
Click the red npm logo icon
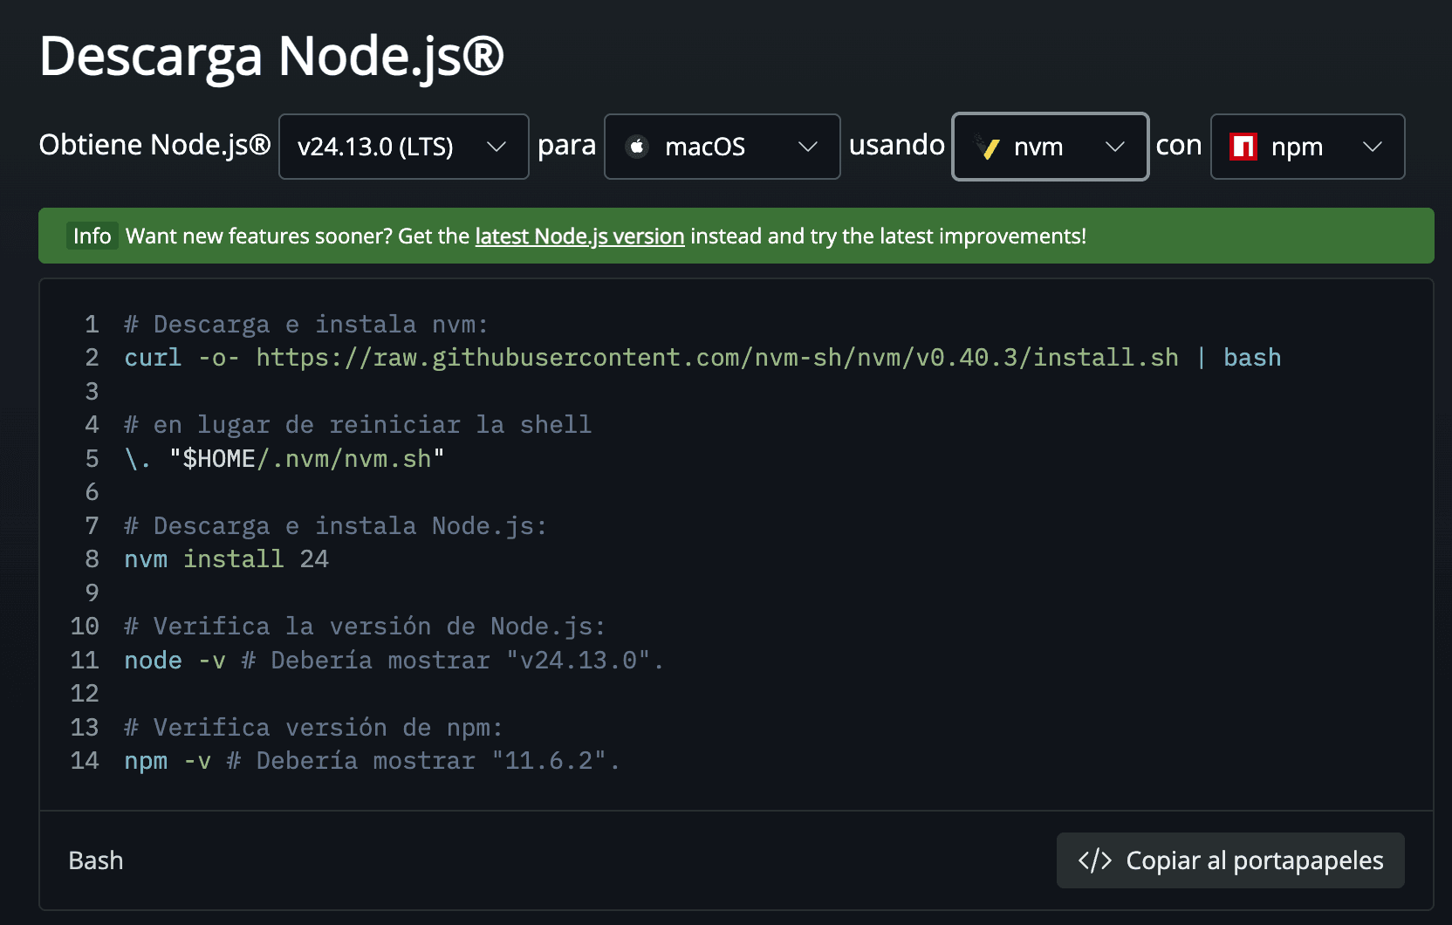[1243, 147]
